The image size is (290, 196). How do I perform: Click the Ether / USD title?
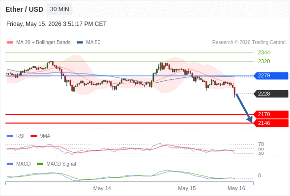[24, 9]
